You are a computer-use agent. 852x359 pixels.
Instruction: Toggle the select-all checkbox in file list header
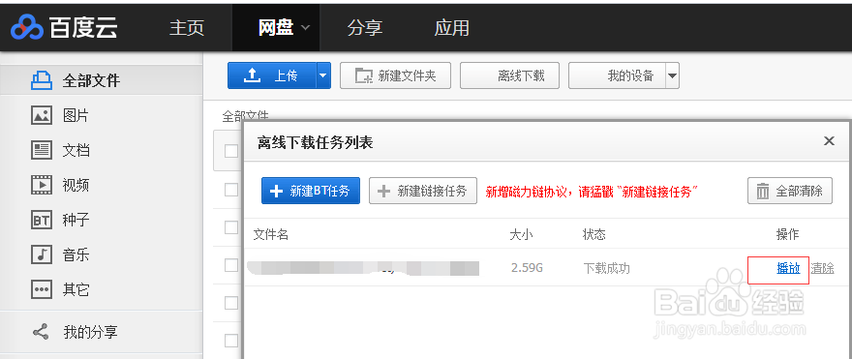click(x=231, y=150)
